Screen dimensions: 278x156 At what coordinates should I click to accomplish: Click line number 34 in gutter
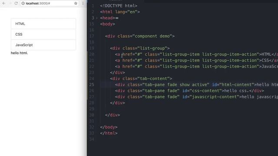[92, 139]
